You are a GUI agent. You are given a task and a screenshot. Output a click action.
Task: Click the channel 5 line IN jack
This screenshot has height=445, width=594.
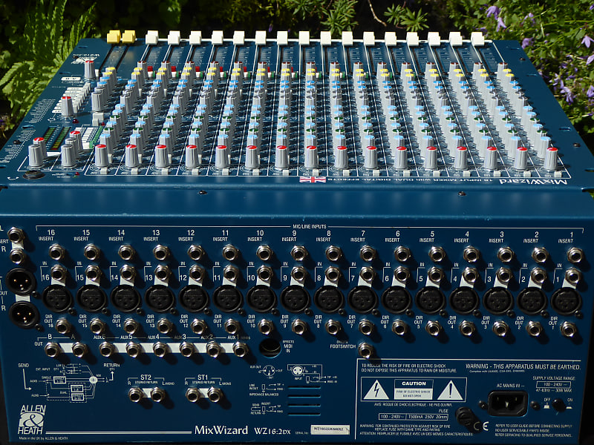436,274
